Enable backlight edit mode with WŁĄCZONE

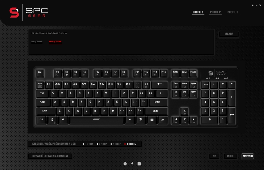point(37,42)
